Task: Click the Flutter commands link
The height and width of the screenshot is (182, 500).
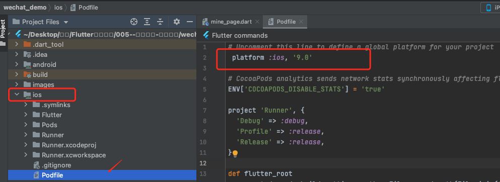Action: pyautogui.click(x=240, y=35)
